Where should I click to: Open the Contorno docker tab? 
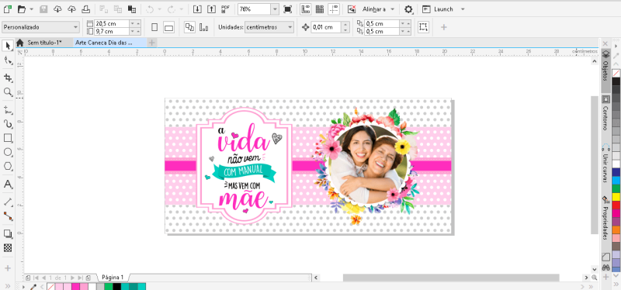pos(605,112)
